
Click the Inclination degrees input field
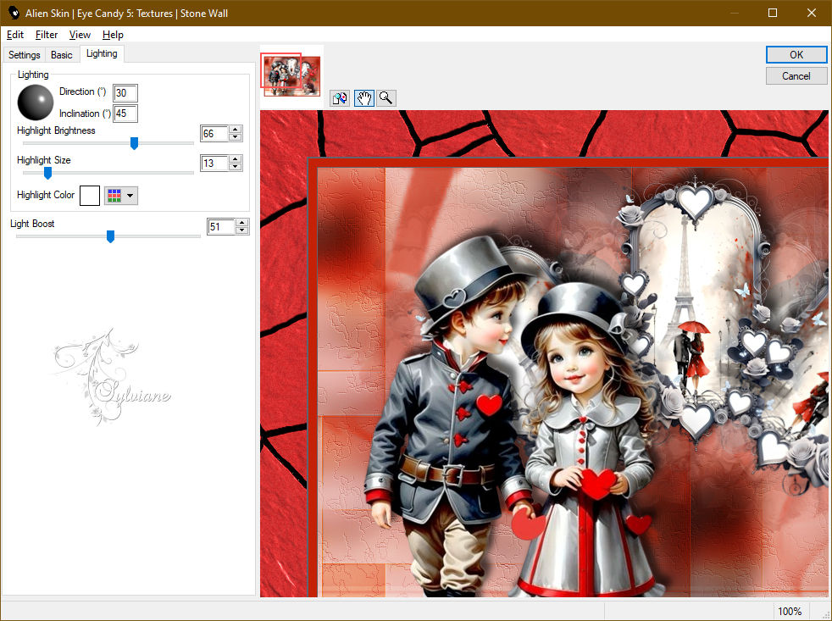125,113
